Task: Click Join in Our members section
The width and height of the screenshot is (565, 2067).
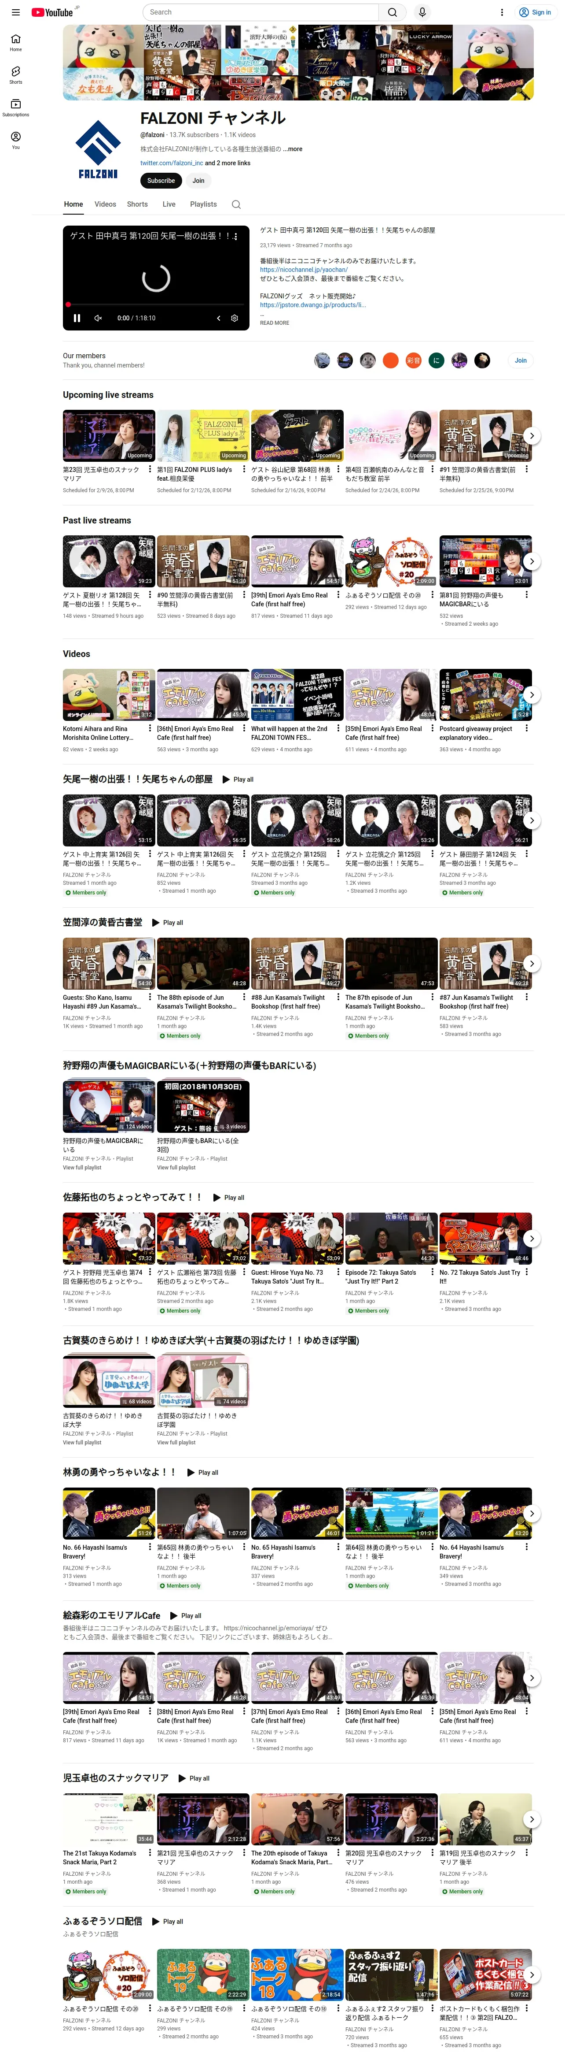Action: click(520, 360)
